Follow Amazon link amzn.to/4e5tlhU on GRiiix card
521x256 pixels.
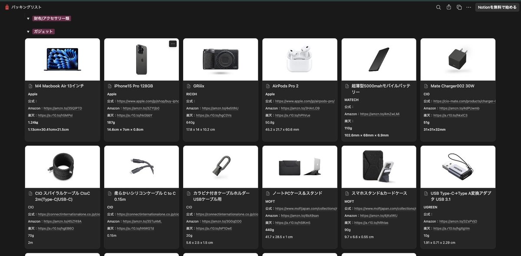point(220,108)
